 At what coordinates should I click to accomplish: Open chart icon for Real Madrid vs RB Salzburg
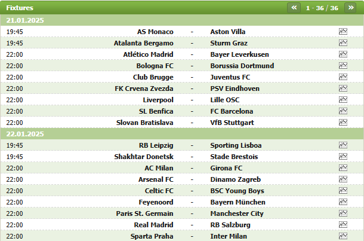tap(343, 225)
